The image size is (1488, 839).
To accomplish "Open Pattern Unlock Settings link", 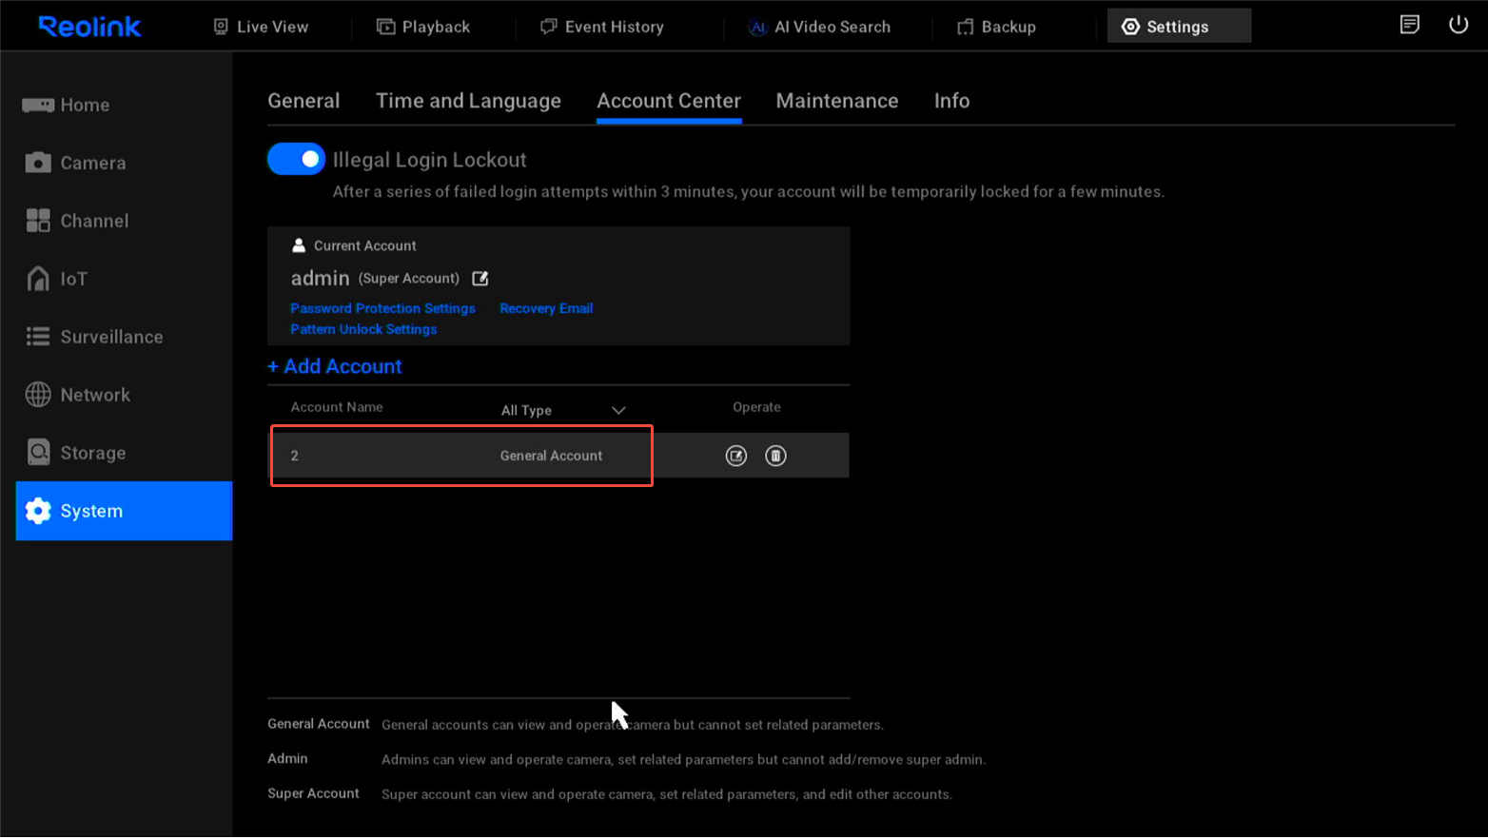I will coord(363,329).
